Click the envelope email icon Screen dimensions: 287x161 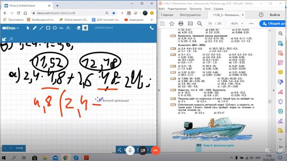click(x=190, y=24)
